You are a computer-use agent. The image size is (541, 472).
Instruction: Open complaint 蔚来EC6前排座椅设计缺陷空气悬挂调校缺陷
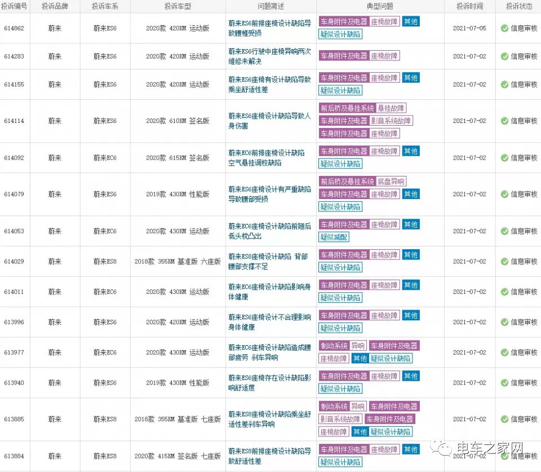(267, 158)
